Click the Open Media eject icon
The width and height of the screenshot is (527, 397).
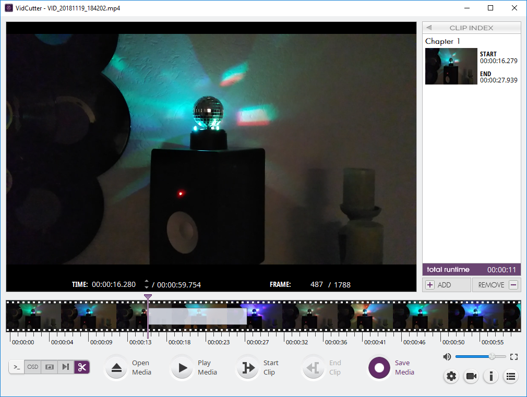click(116, 368)
